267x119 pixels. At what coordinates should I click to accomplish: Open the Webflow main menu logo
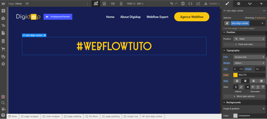coord(3,4)
